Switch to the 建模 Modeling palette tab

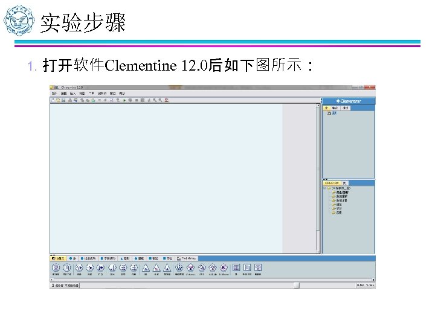140,258
